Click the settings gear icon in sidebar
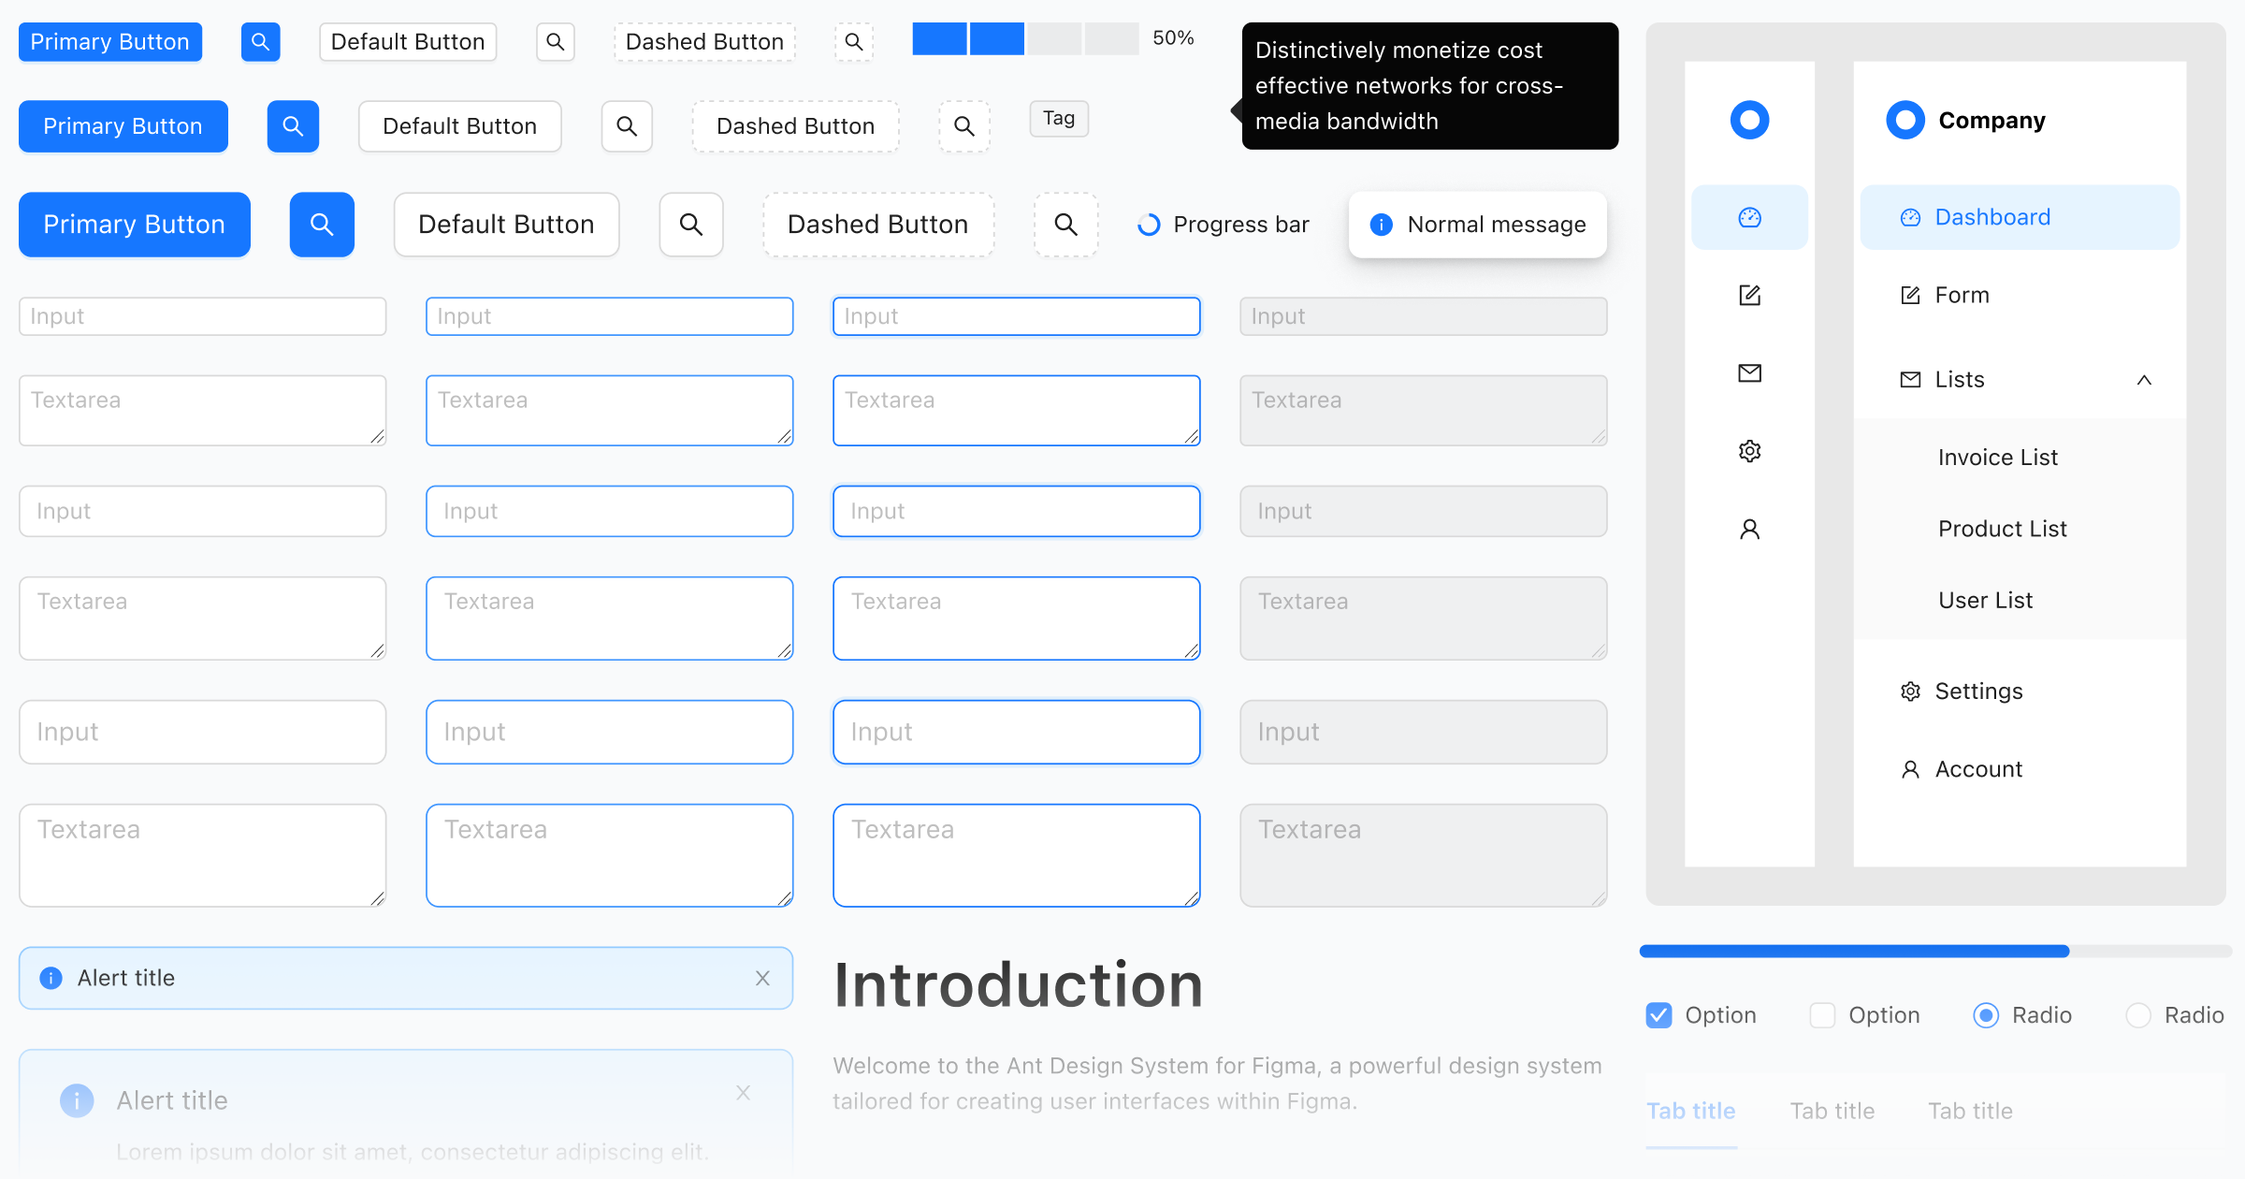Image resolution: width=2245 pixels, height=1179 pixels. click(x=1748, y=450)
